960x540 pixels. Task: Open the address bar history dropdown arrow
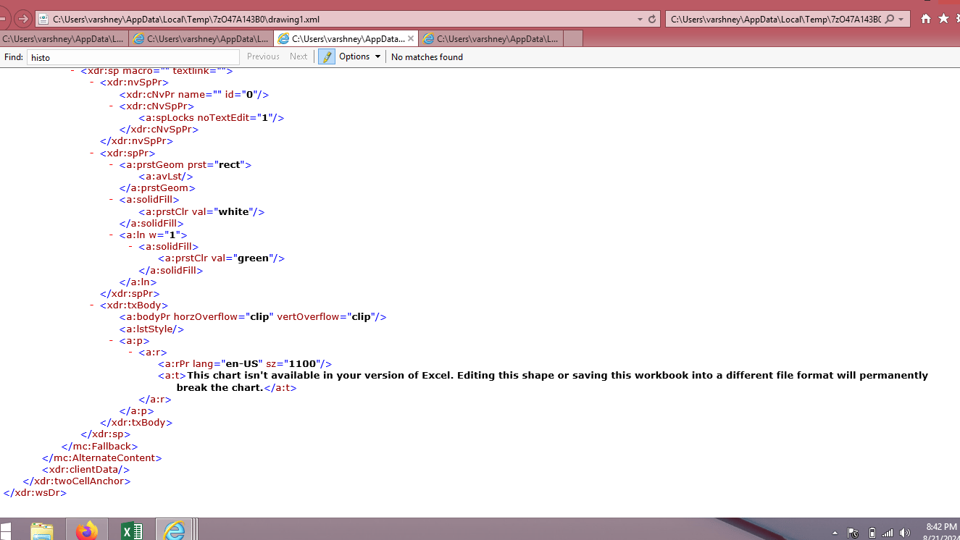(x=640, y=19)
